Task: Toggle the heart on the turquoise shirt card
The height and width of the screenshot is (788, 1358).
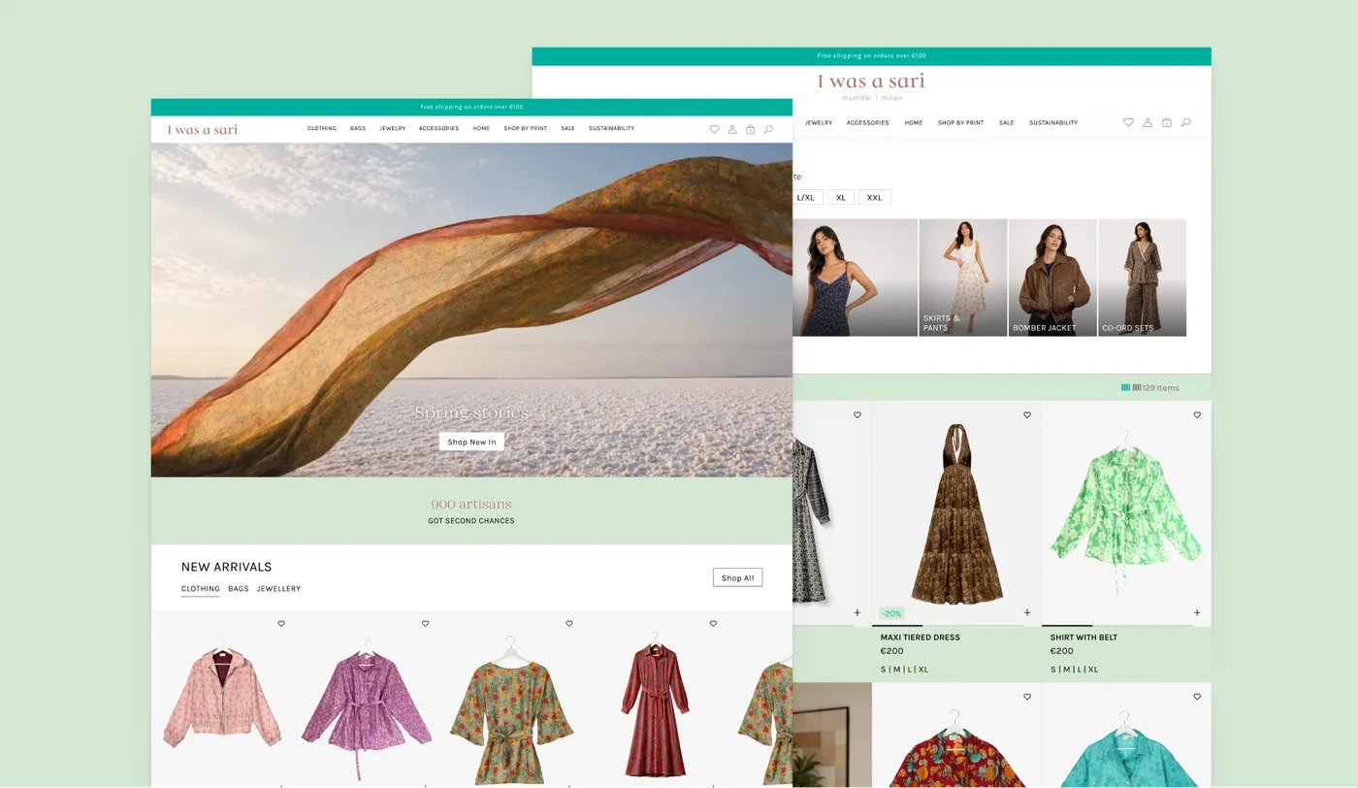Action: pos(1197,697)
